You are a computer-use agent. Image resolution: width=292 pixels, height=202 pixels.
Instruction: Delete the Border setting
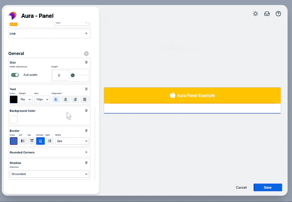coord(86,131)
